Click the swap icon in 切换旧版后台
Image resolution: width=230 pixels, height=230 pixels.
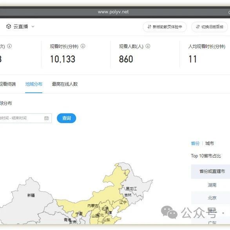point(198,27)
